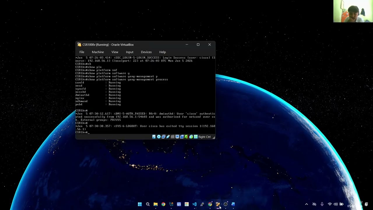Close the CSR1000v VirtualBox window
373x210 pixels.
[210, 45]
